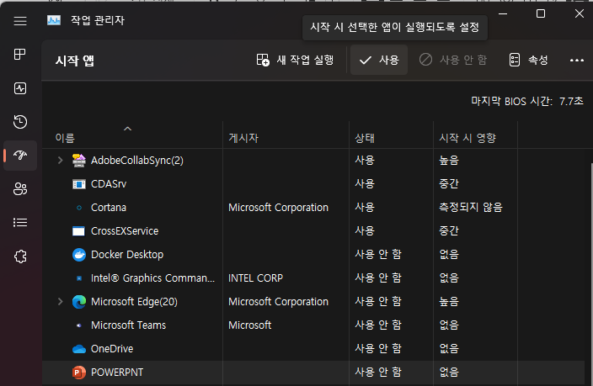Screen dimensions: 593x386
Task: Open 속성 properties
Action: [x=529, y=60]
